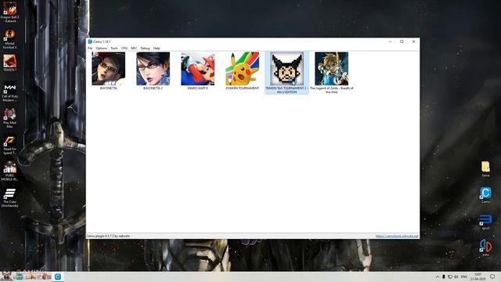Select the Mario Kart 8 game tile
The image size is (501, 282).
pos(197,71)
